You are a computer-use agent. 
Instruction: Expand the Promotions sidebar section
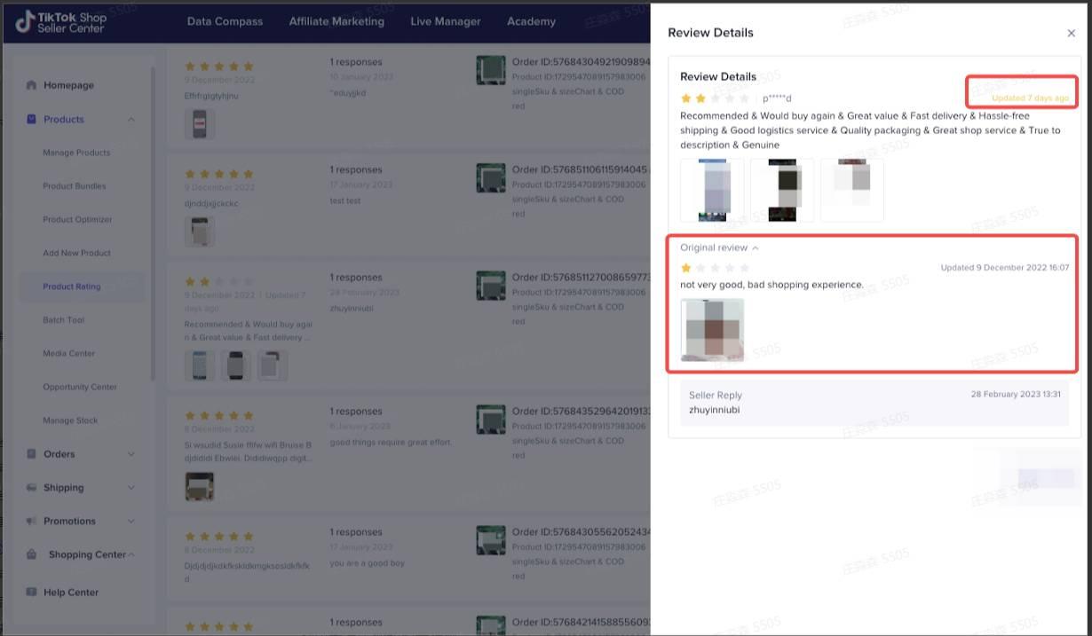pos(131,522)
